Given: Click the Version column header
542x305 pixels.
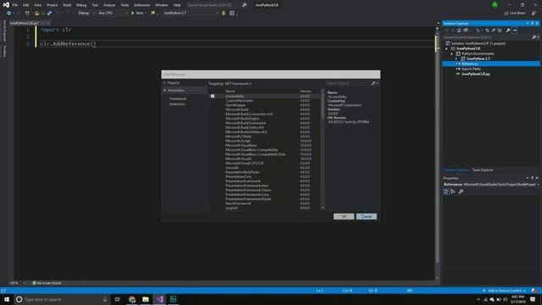Looking at the screenshot, I should (x=305, y=91).
